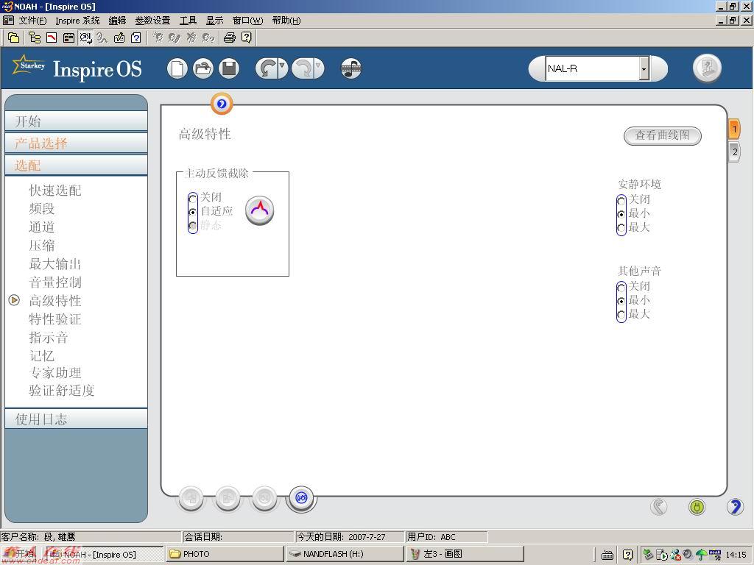
Task: Open the 帮助(H) menu
Action: pyautogui.click(x=286, y=21)
